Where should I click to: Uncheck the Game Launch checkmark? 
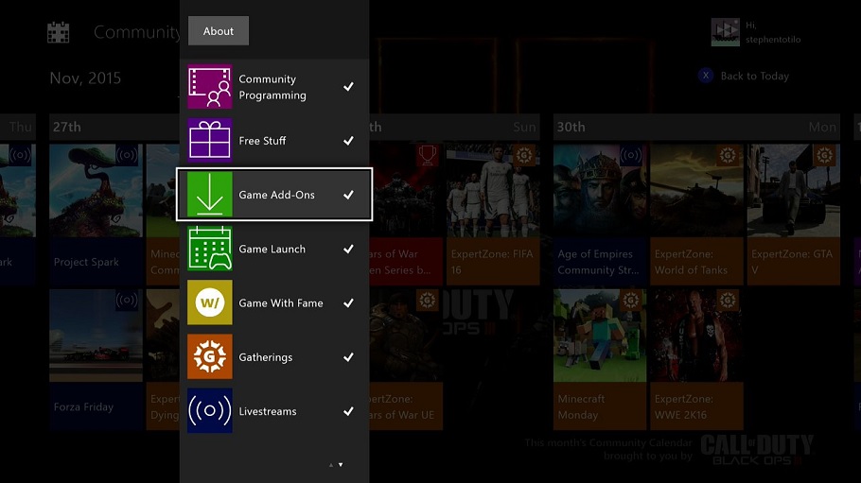(x=348, y=249)
